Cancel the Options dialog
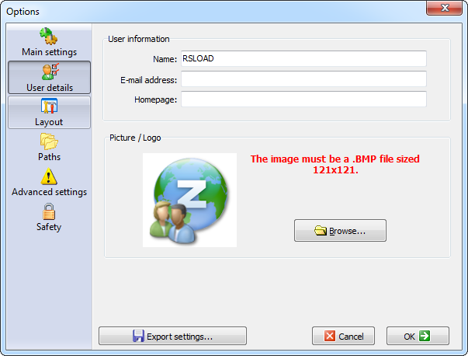This screenshot has width=468, height=356. [343, 336]
